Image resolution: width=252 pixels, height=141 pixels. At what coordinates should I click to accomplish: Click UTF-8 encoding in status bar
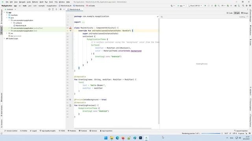(235, 133)
